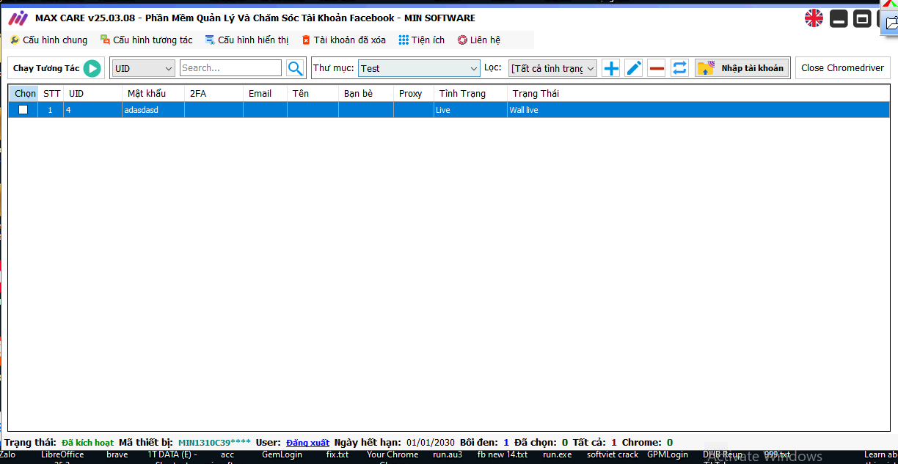Click the Đăng xuất logout link
The image size is (898, 464).
307,443
